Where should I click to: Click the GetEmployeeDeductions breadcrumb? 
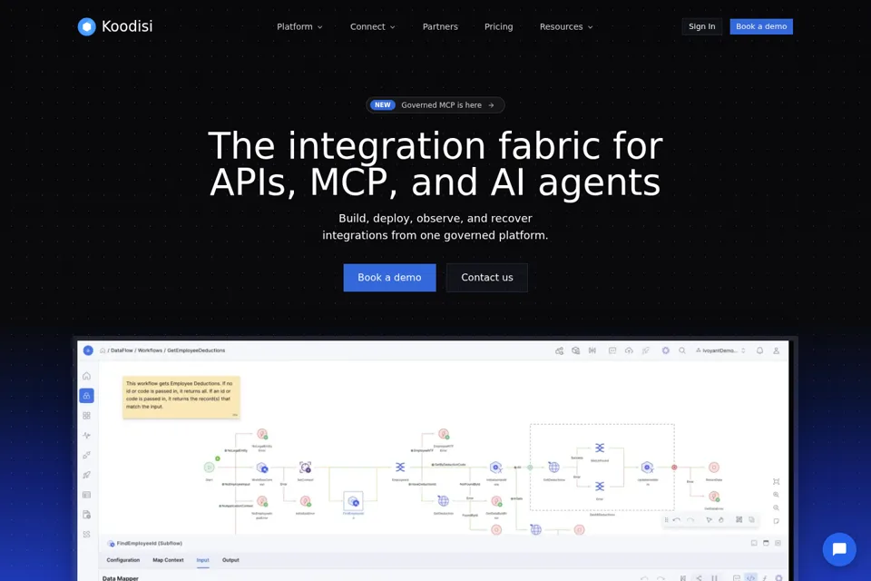[196, 350]
